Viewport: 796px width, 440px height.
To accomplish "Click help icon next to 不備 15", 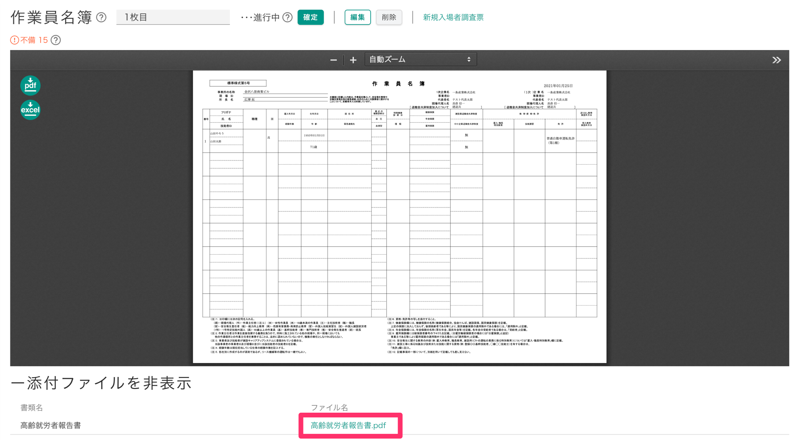I will click(56, 40).
